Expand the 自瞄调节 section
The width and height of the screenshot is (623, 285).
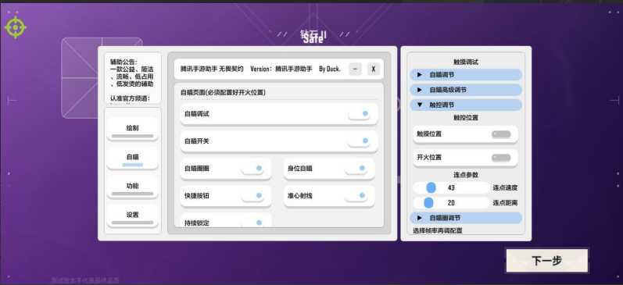tap(466, 75)
